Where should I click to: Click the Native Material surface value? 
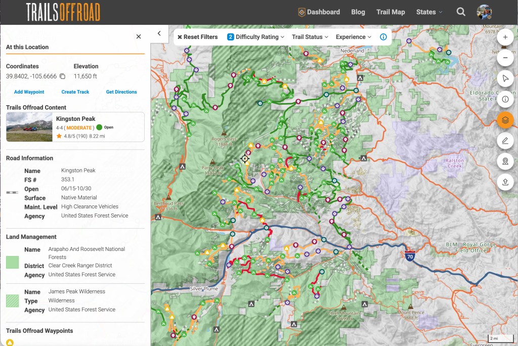pos(79,198)
